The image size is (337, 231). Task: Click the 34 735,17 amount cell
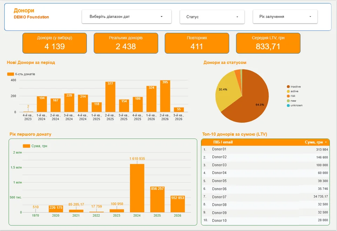coord(321,197)
